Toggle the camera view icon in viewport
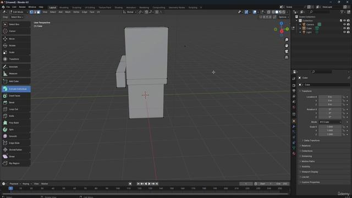Image resolution: width=352 pixels, height=198 pixels. [287, 51]
